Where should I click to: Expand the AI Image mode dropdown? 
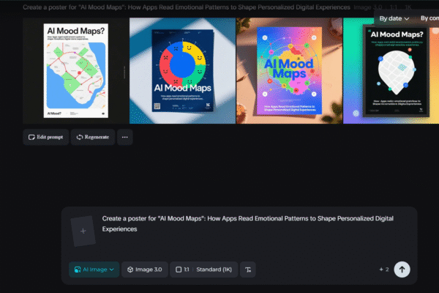pyautogui.click(x=94, y=270)
